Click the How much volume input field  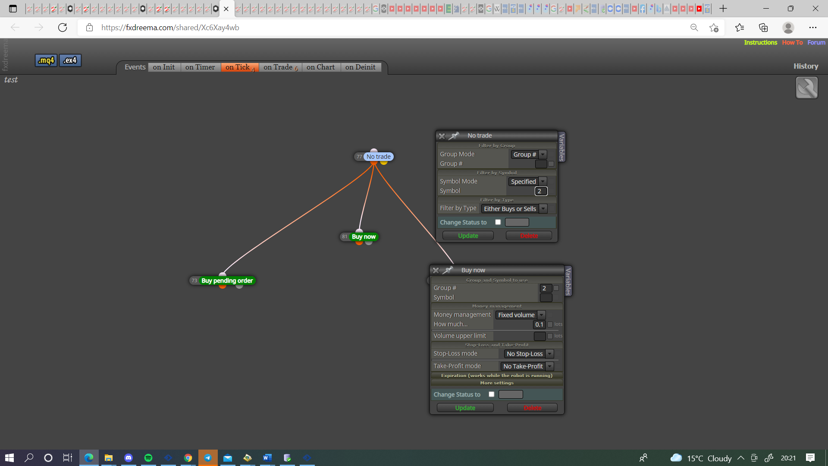[x=539, y=324]
